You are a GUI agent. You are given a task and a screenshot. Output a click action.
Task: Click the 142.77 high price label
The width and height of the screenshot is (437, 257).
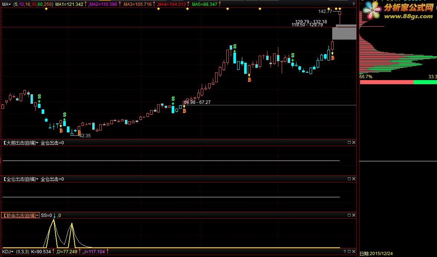click(x=325, y=11)
